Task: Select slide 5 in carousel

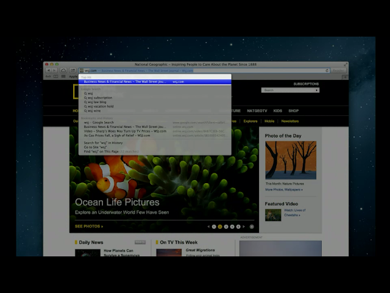Action: 238,226
